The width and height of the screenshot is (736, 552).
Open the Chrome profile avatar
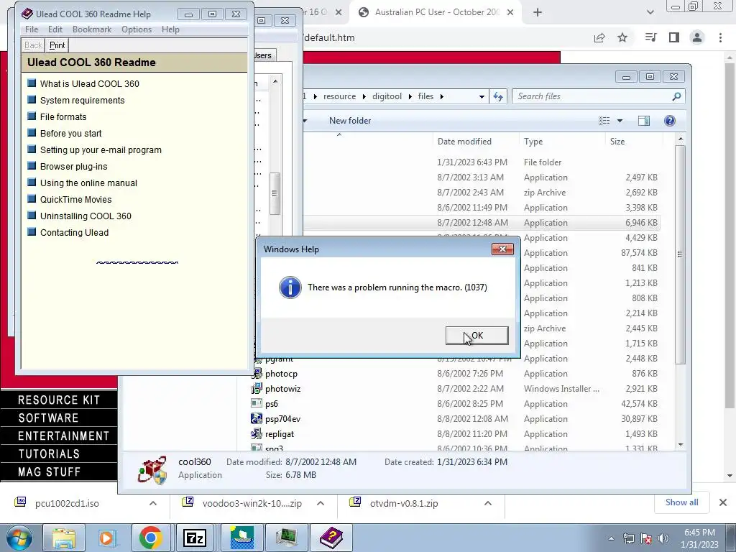click(x=697, y=37)
